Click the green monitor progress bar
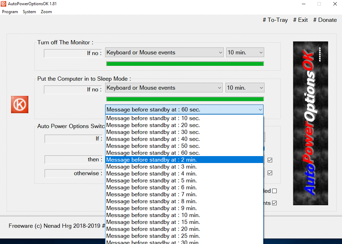The height and width of the screenshot is (244, 342). point(185,64)
